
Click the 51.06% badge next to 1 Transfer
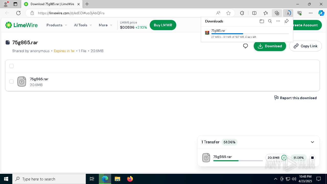(x=229, y=142)
